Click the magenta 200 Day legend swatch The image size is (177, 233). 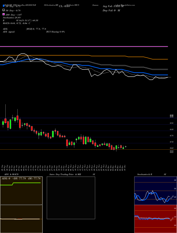click(4, 14)
